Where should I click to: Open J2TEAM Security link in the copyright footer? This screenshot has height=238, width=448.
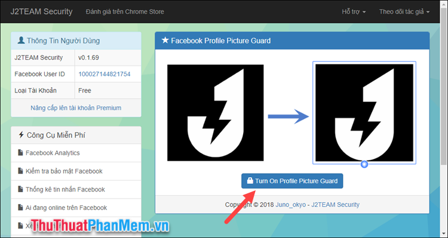click(336, 205)
